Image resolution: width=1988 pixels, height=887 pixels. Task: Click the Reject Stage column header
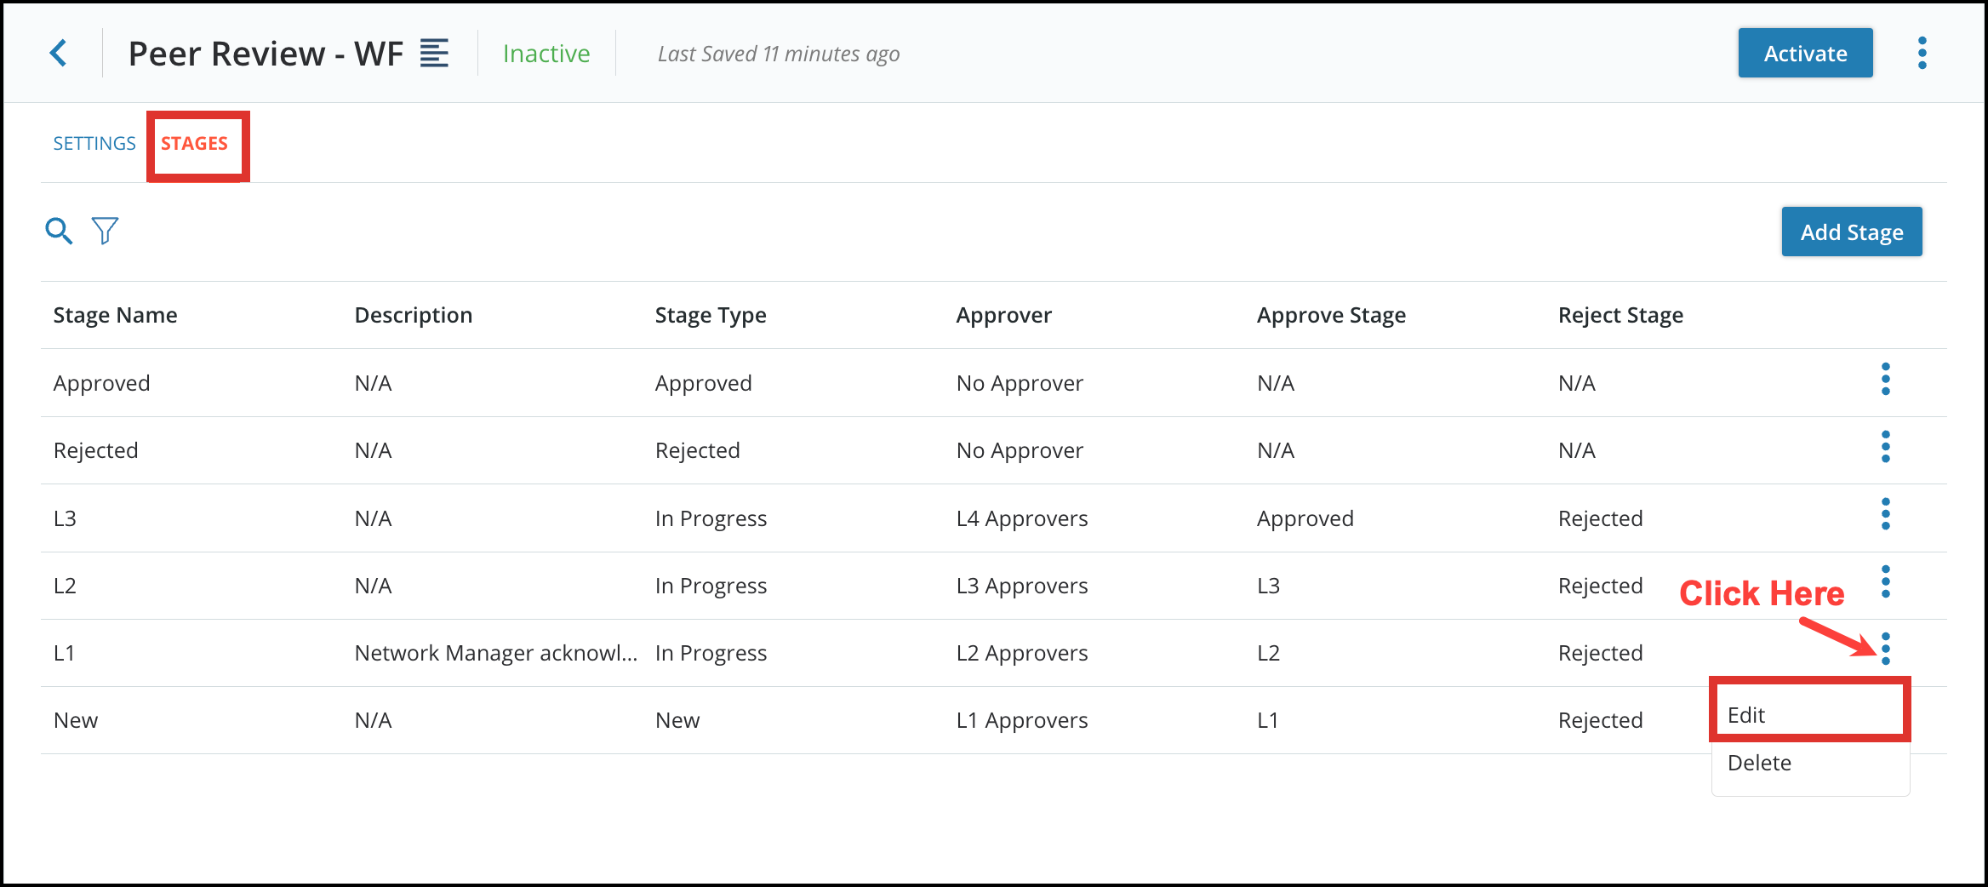click(1620, 315)
